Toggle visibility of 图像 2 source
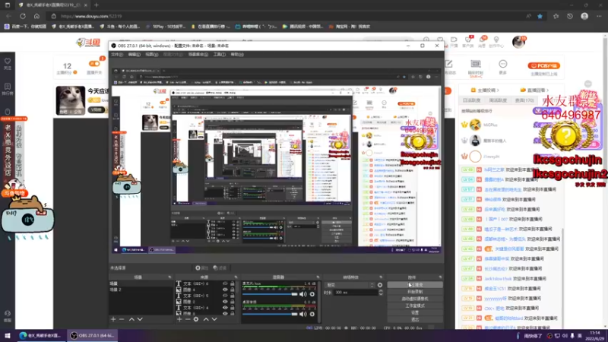608x342 pixels. coord(225,302)
